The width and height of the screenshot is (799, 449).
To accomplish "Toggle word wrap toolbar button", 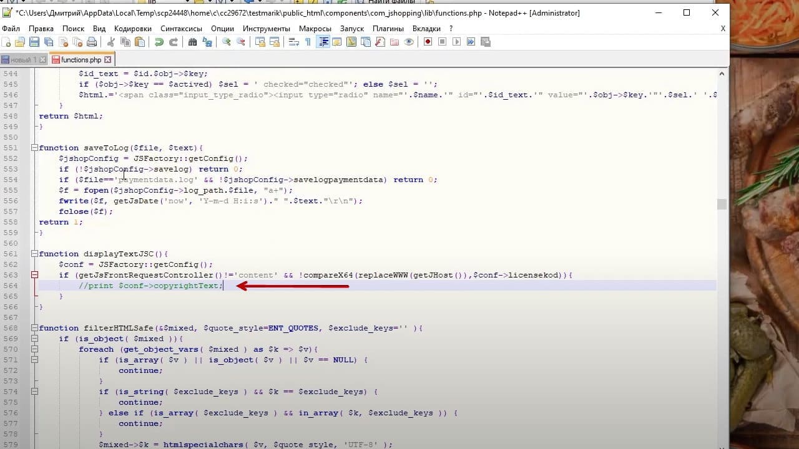I will coord(293,42).
